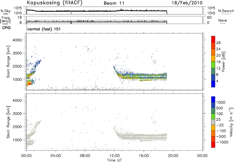Click the intense red echo patch near 00:00 in power panel
The width and height of the screenshot is (234, 162).
tap(29, 84)
